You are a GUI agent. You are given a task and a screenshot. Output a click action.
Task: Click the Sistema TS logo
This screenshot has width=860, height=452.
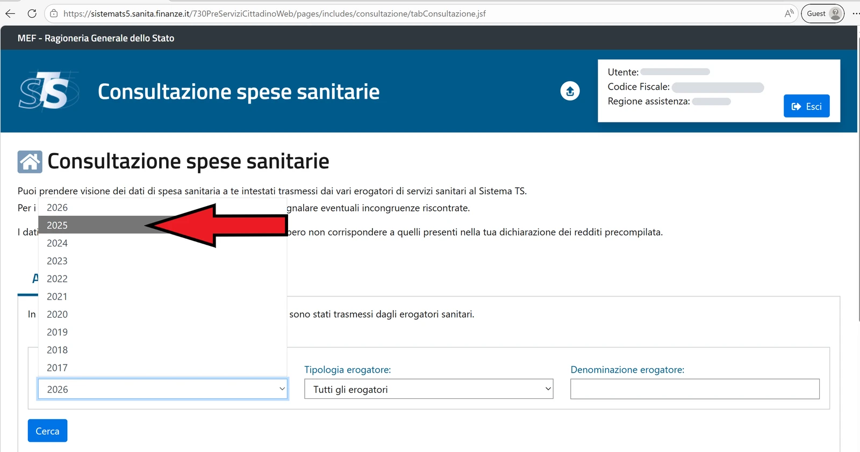[x=48, y=91]
